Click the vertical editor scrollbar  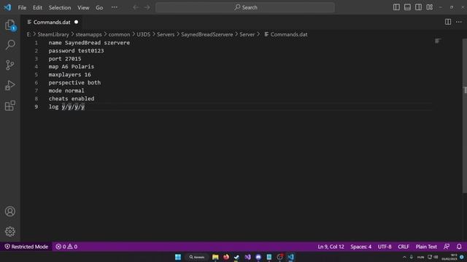click(x=465, y=116)
